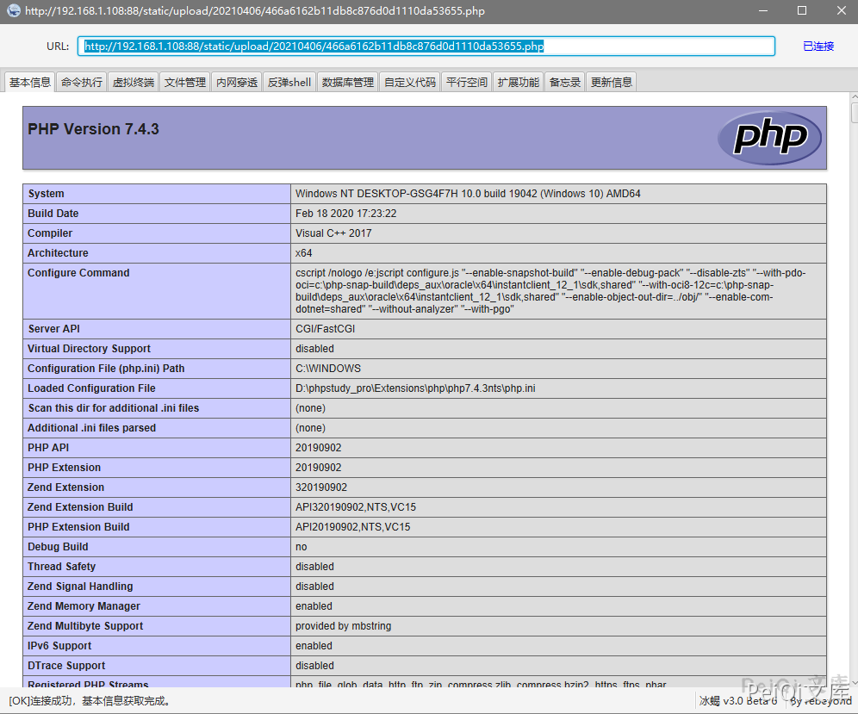Click the [OK]连接成功 status bar message
858x714 pixels.
(x=90, y=701)
